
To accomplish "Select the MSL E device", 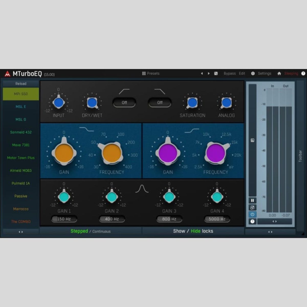I will click(21, 107).
